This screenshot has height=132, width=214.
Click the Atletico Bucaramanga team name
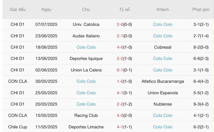[x=163, y=81]
